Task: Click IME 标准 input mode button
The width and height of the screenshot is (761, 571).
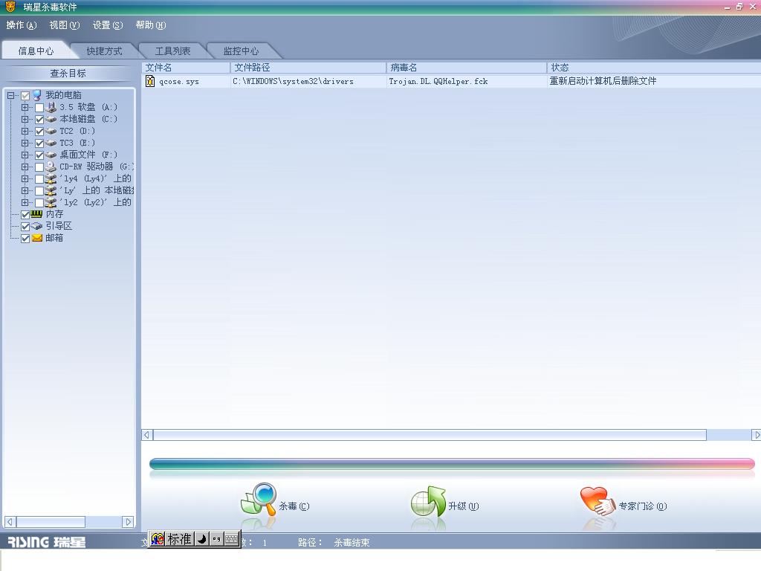Action: 180,539
